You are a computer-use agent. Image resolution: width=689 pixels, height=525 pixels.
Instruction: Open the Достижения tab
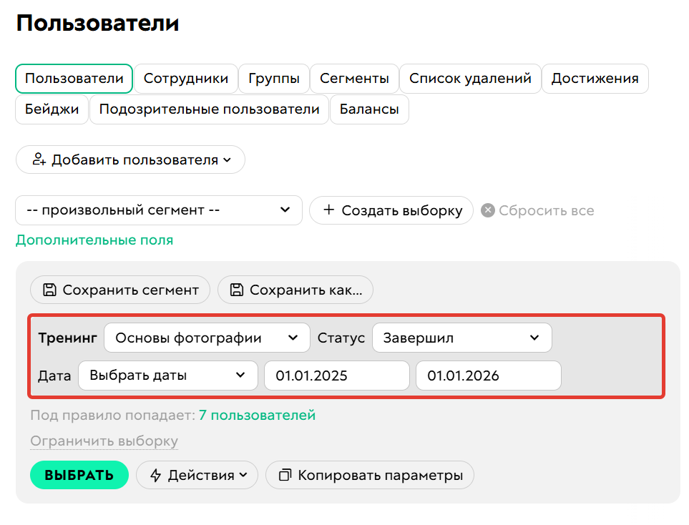point(595,79)
